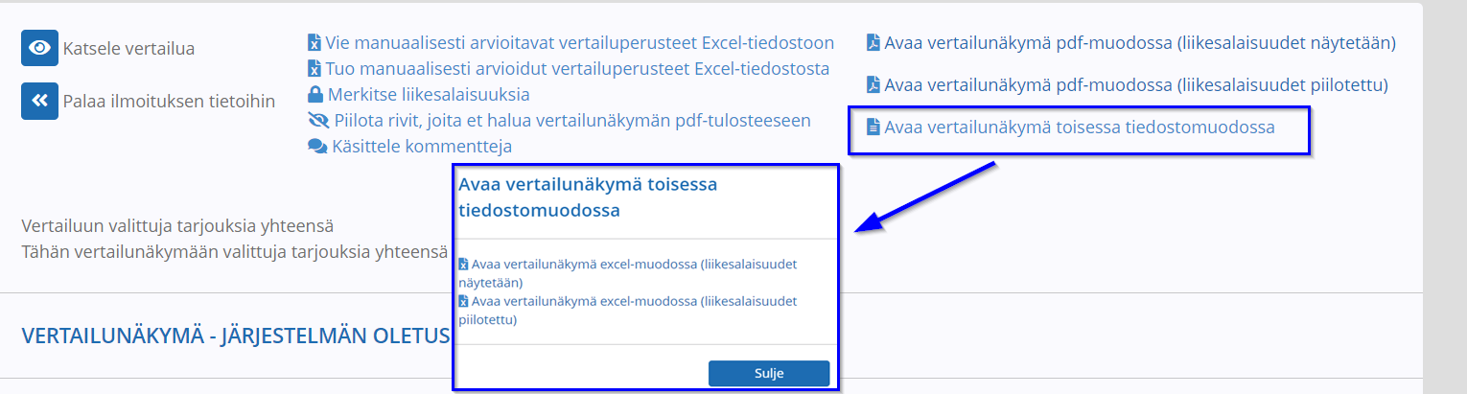Click the lock icon beside Merkitse liikesalaisuuksia

coord(314,95)
